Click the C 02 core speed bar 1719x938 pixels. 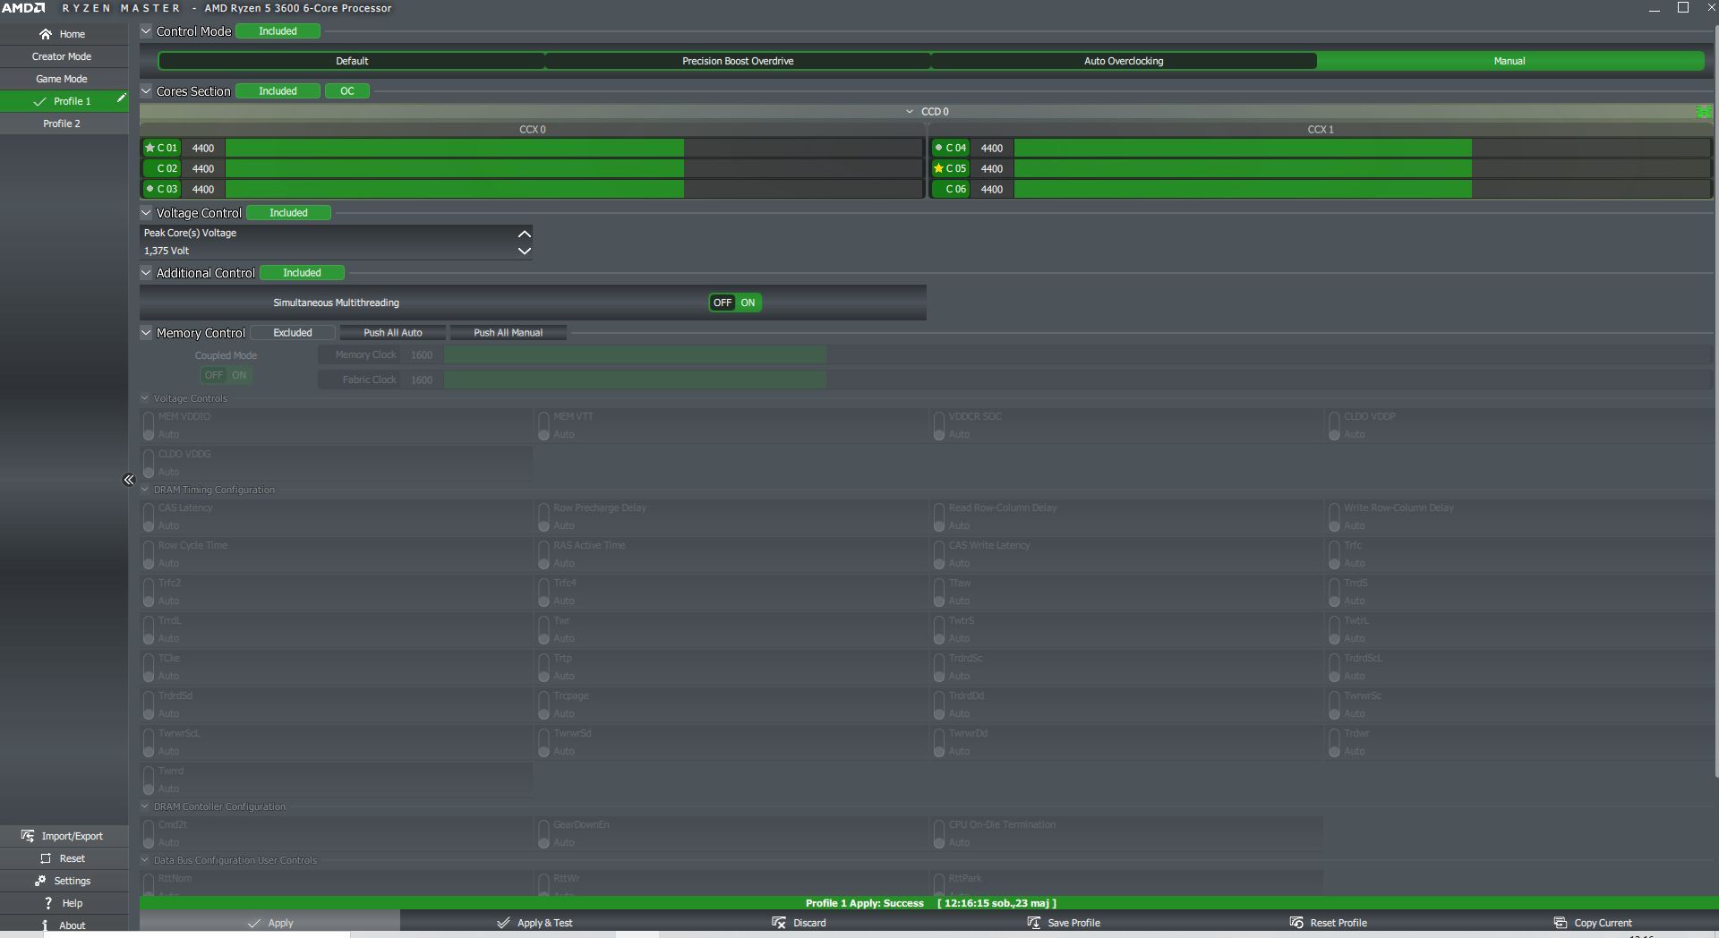pyautogui.click(x=574, y=168)
